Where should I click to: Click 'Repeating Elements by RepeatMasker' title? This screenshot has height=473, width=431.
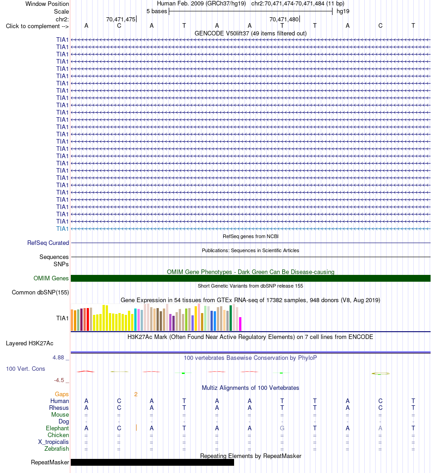[250, 456]
